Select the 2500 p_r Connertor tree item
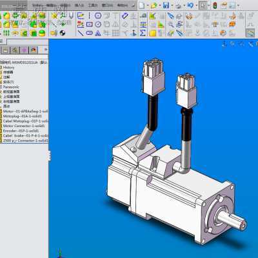258x258 pixels. [x=25, y=141]
